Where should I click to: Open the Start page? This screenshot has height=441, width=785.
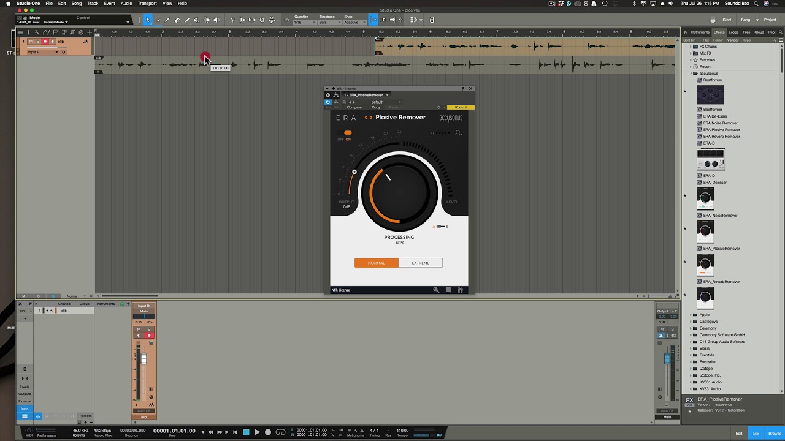tap(727, 20)
